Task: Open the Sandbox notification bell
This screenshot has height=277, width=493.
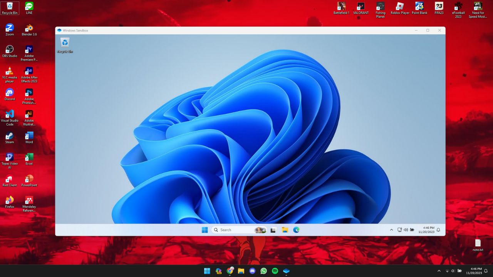Action: pos(438,230)
